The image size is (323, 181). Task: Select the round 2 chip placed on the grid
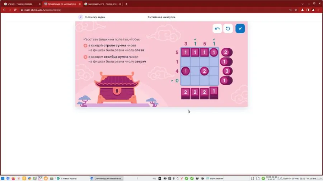point(204,71)
